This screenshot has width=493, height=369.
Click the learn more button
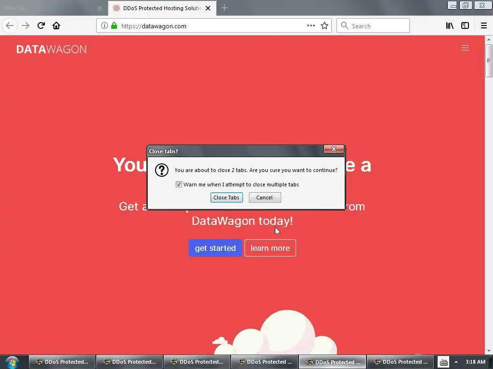(271, 248)
